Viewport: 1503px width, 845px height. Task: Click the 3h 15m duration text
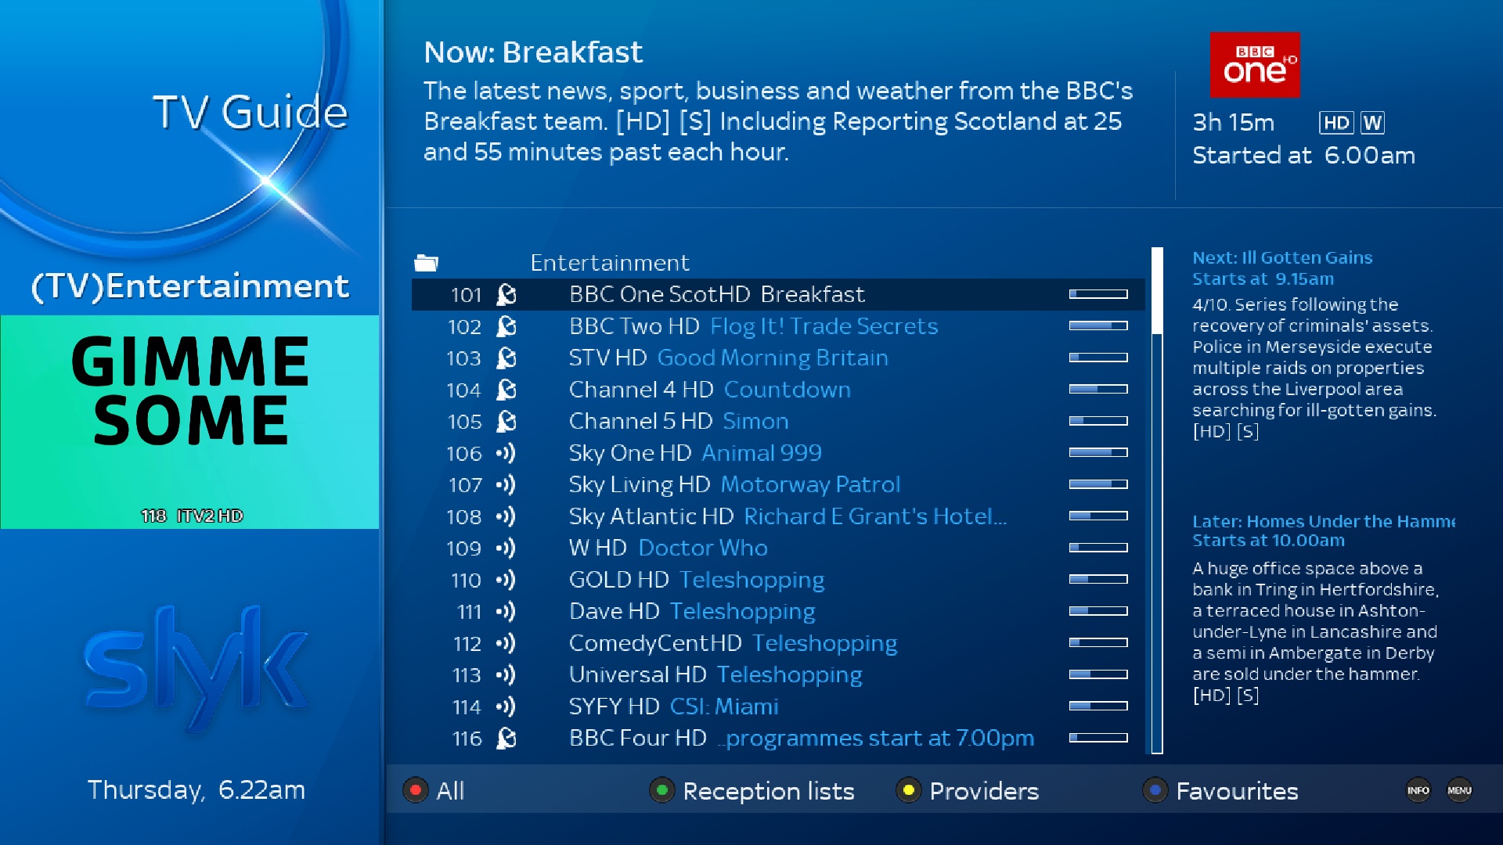(1233, 123)
